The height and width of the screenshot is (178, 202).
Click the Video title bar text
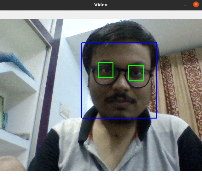101,5
